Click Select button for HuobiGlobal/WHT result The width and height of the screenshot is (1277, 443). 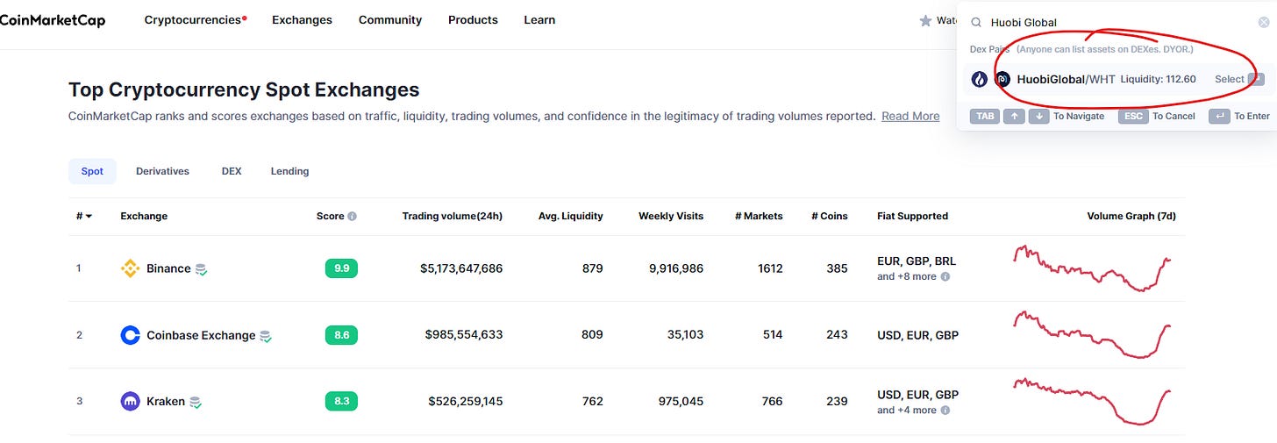1239,79
